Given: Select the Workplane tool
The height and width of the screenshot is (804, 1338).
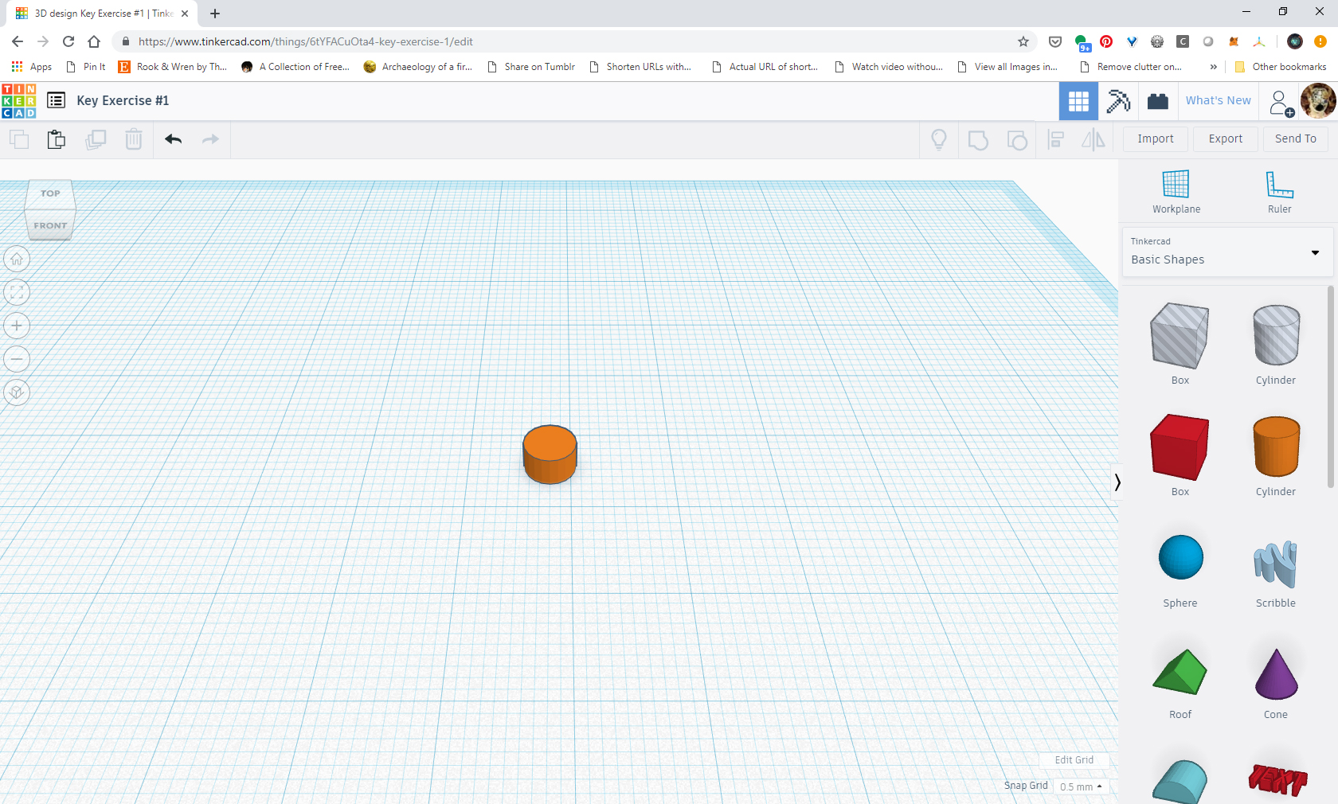Looking at the screenshot, I should coord(1176,192).
